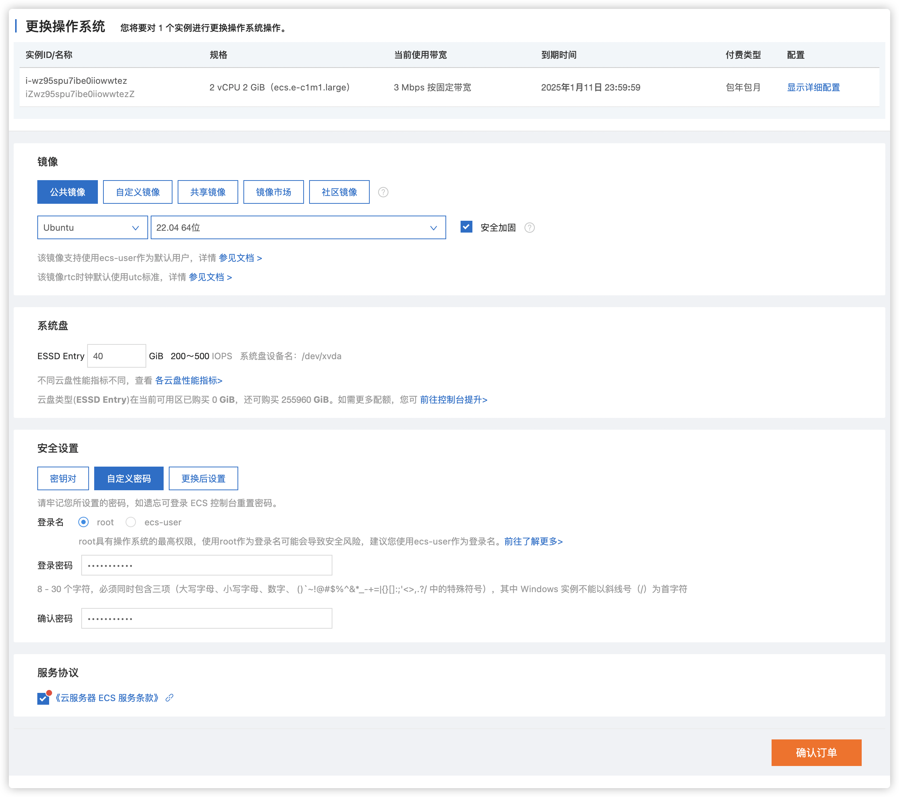Switch to 镜像市场 tab

tap(273, 192)
